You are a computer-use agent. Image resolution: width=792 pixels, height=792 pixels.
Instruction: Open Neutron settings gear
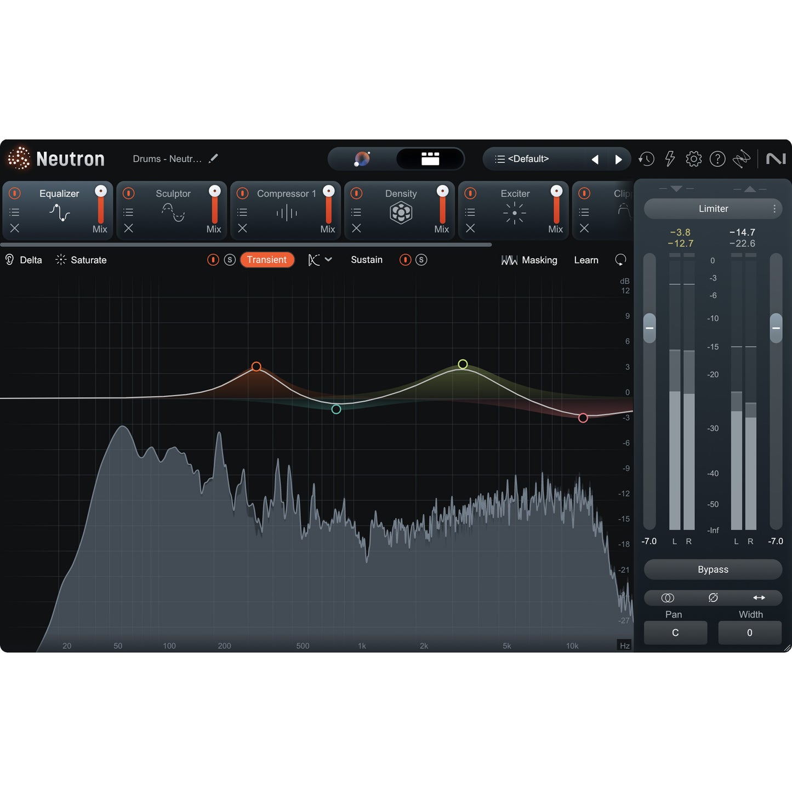coord(694,159)
